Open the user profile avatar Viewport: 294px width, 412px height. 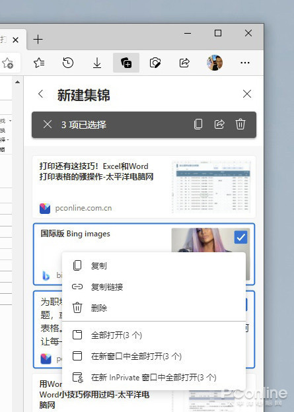(215, 63)
